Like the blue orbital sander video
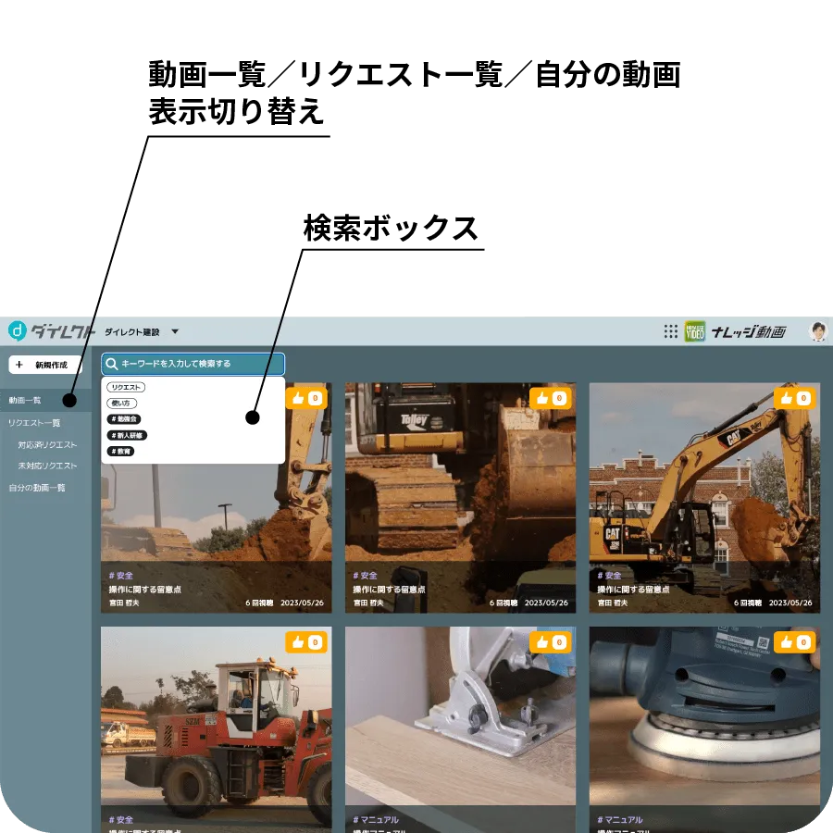The height and width of the screenshot is (833, 833). point(794,642)
